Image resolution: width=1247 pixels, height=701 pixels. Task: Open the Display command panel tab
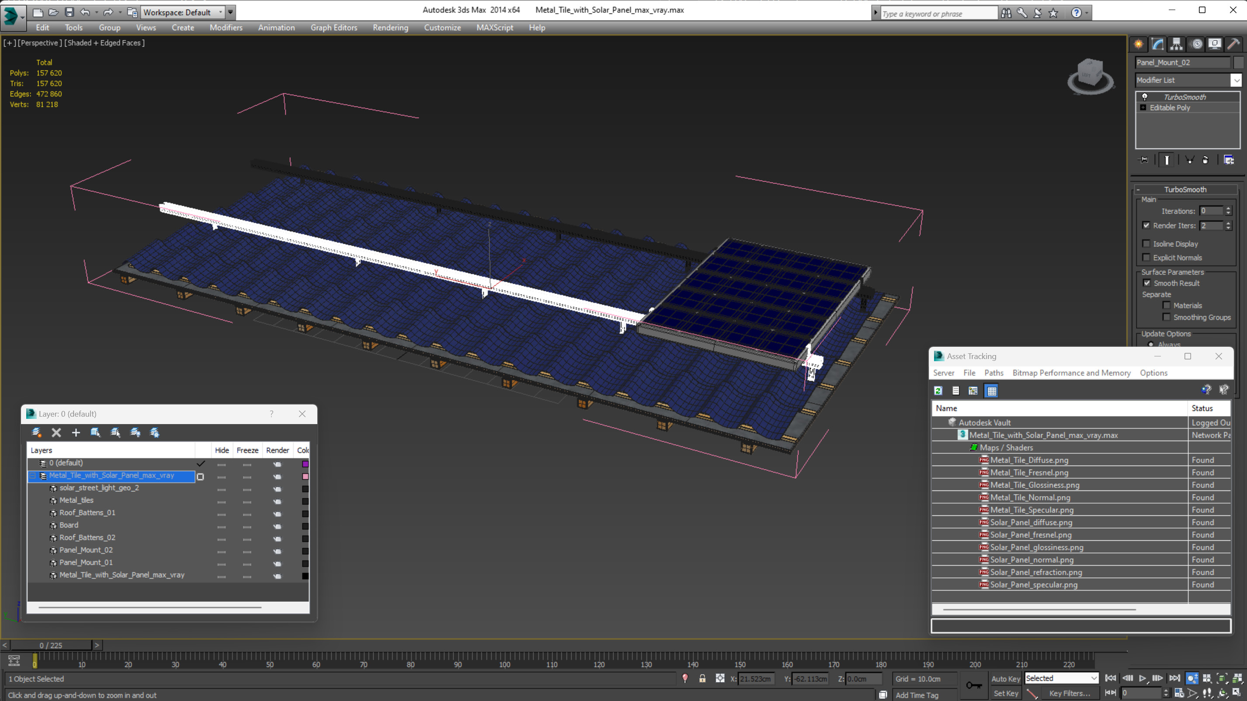click(x=1215, y=44)
